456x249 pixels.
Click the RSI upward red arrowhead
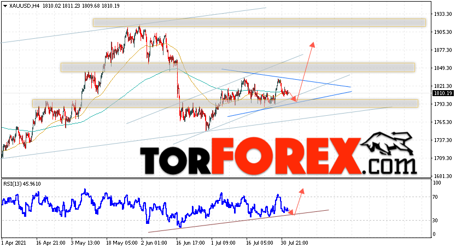[302, 191]
